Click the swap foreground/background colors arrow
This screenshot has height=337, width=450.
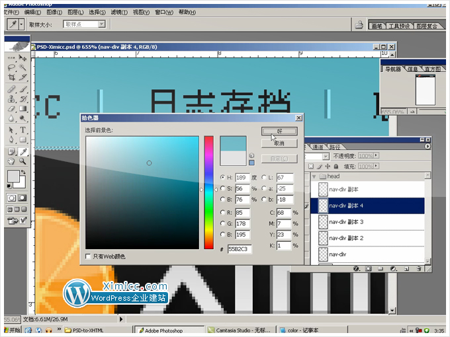click(23, 172)
